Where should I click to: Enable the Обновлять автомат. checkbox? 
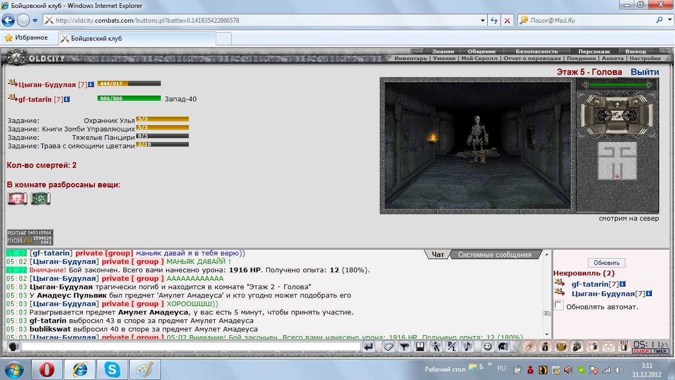point(558,306)
